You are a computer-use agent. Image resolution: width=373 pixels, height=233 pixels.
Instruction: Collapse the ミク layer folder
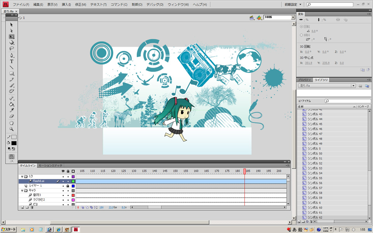pos(22,177)
